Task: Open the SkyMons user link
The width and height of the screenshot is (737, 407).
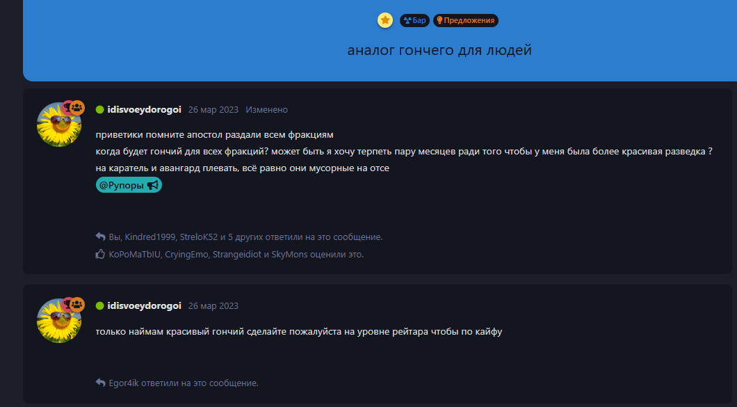Action: pyautogui.click(x=289, y=255)
